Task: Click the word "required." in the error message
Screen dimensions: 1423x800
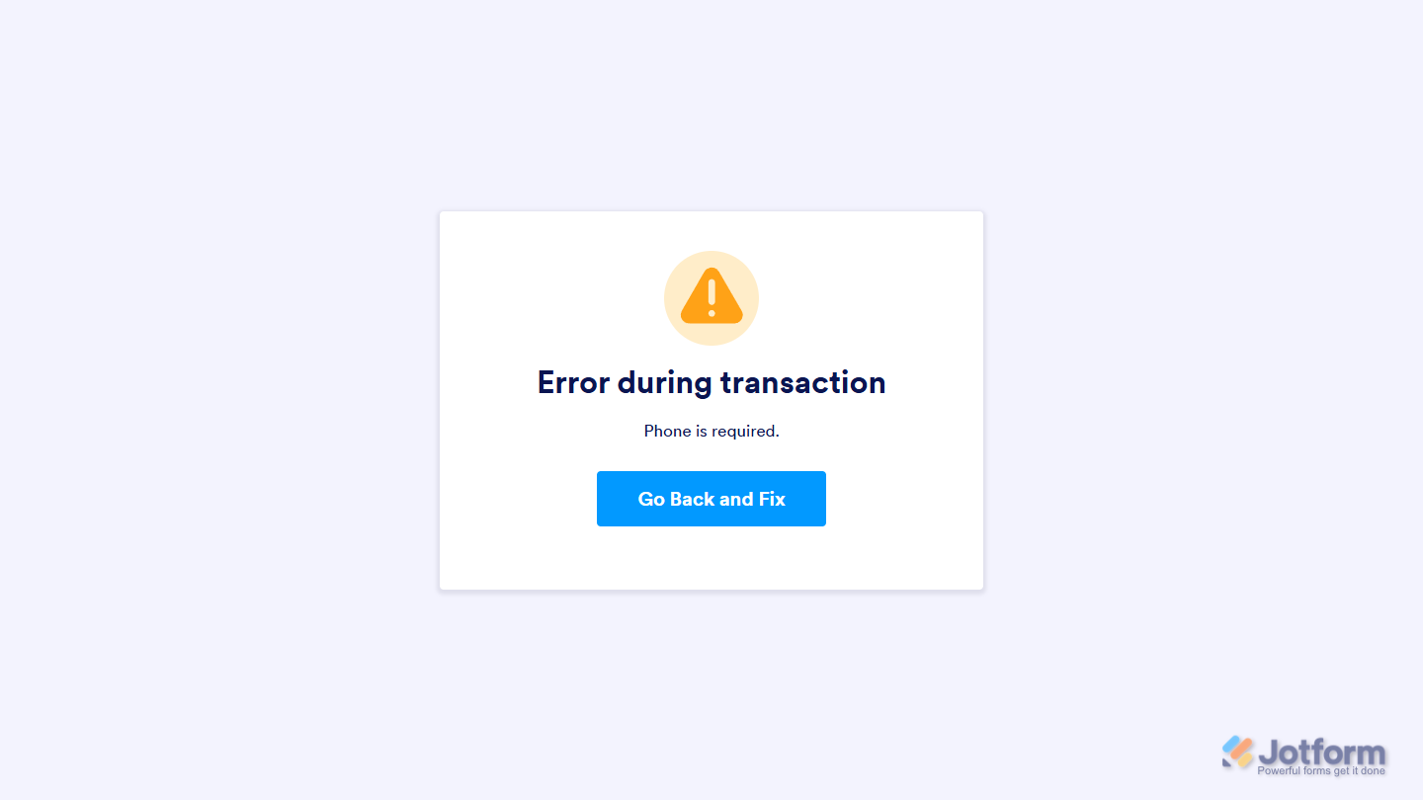Action: click(x=746, y=432)
